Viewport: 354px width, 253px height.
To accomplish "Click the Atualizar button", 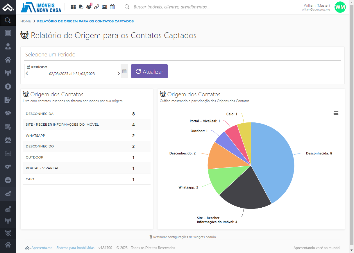I will pos(149,71).
